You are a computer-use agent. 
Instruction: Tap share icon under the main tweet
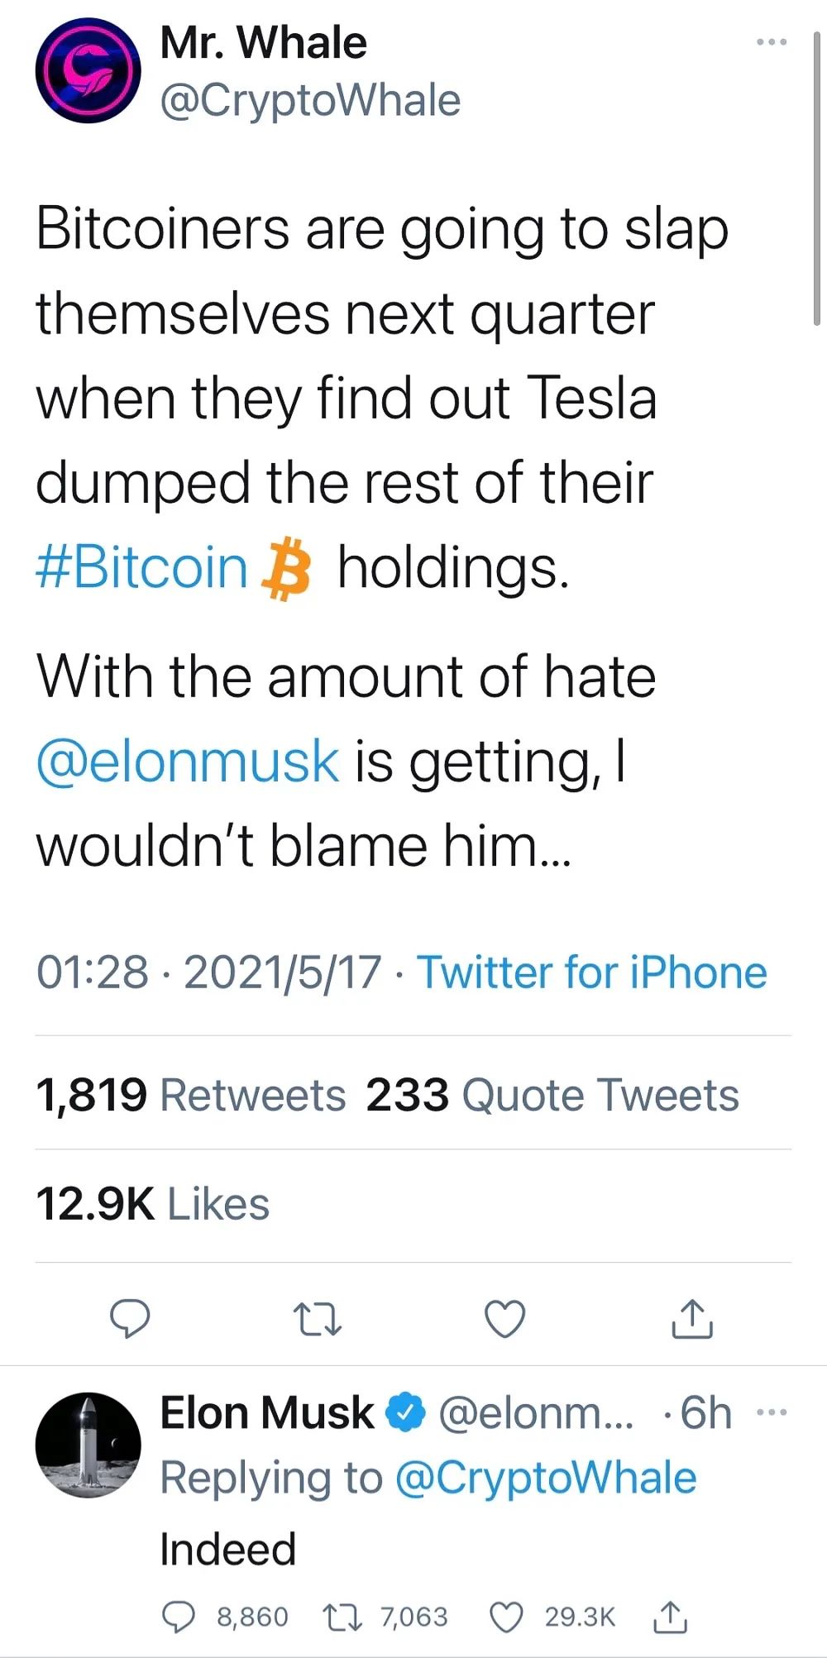691,1319
